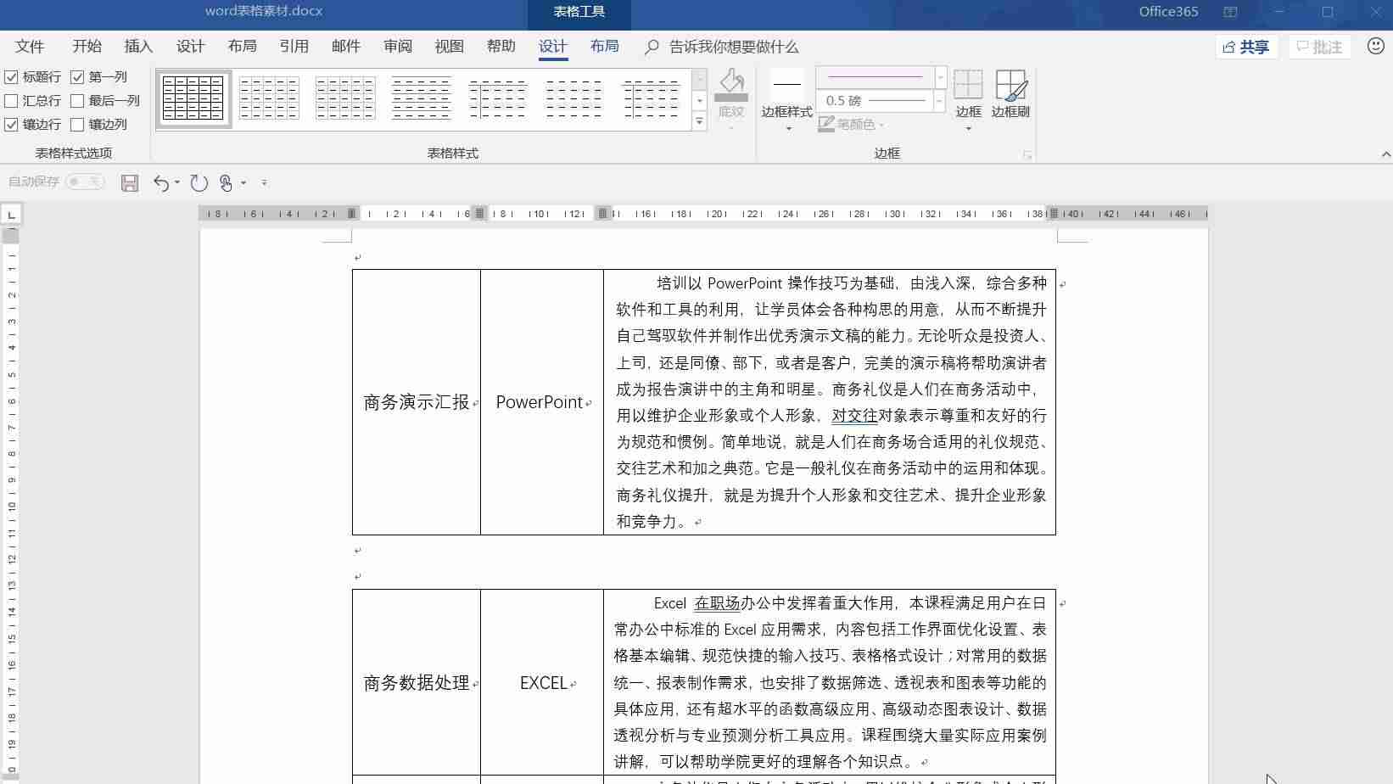Image resolution: width=1393 pixels, height=784 pixels.
Task: Open the 帮助 (Help) tab
Action: click(501, 47)
